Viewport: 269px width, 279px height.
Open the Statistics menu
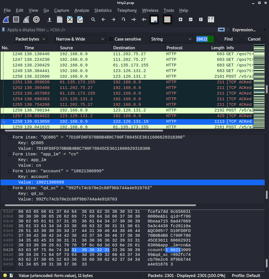(x=103, y=10)
